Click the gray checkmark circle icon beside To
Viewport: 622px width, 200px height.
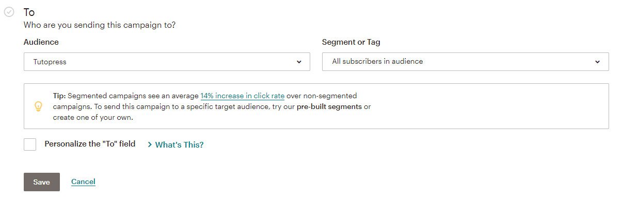point(9,12)
